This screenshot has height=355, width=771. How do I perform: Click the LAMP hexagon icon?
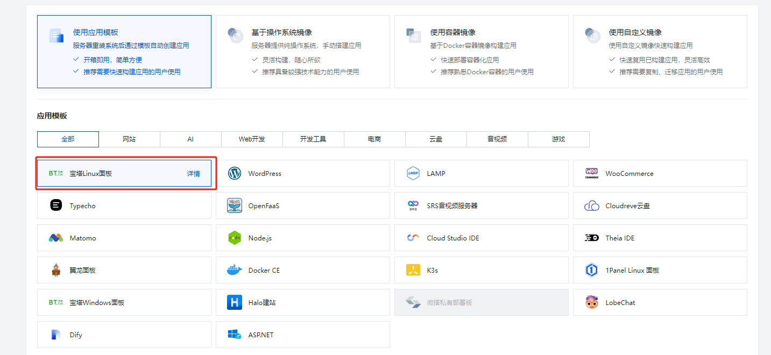pyautogui.click(x=413, y=173)
